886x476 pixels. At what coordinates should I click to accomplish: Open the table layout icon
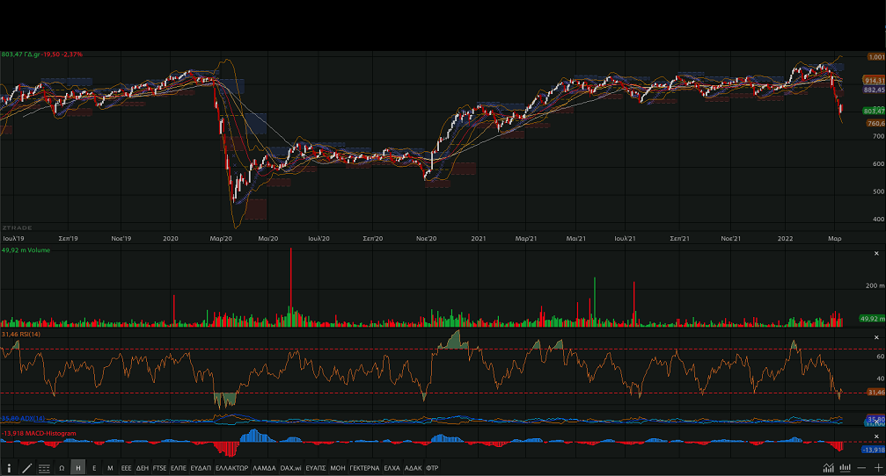(x=44, y=468)
